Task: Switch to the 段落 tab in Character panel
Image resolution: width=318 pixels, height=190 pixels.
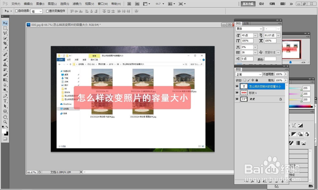Action: 247,23
